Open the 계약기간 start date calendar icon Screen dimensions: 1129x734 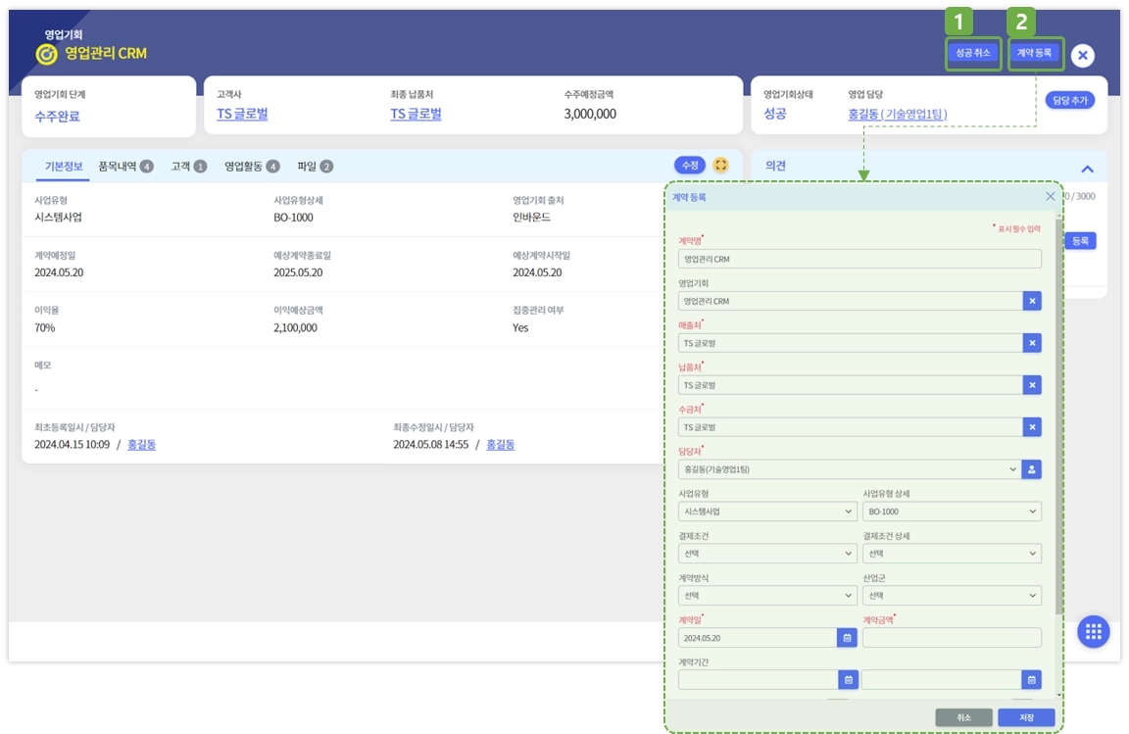coord(848,679)
